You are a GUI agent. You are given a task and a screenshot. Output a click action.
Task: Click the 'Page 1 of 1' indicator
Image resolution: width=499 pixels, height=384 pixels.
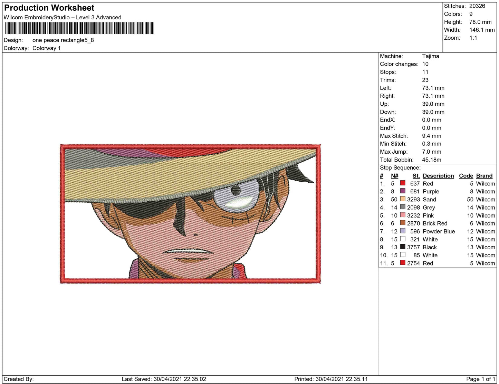click(481, 379)
